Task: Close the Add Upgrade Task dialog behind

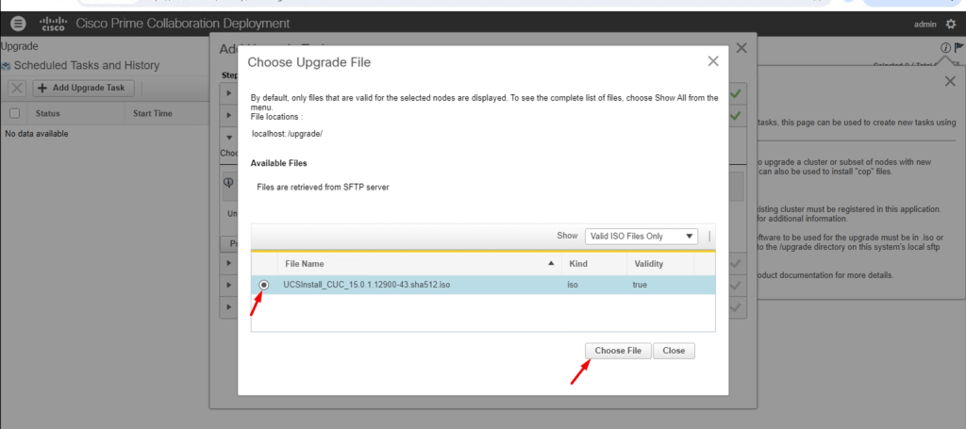Action: click(x=741, y=47)
